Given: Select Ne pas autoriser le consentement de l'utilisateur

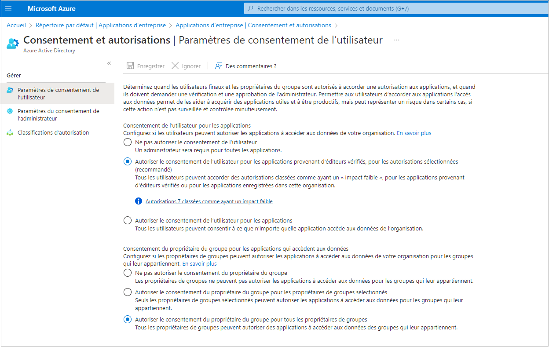Looking at the screenshot, I should coord(128,142).
